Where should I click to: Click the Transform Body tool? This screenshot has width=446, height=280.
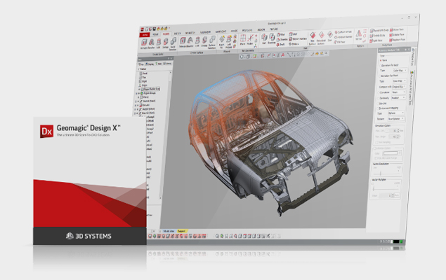point(379,30)
